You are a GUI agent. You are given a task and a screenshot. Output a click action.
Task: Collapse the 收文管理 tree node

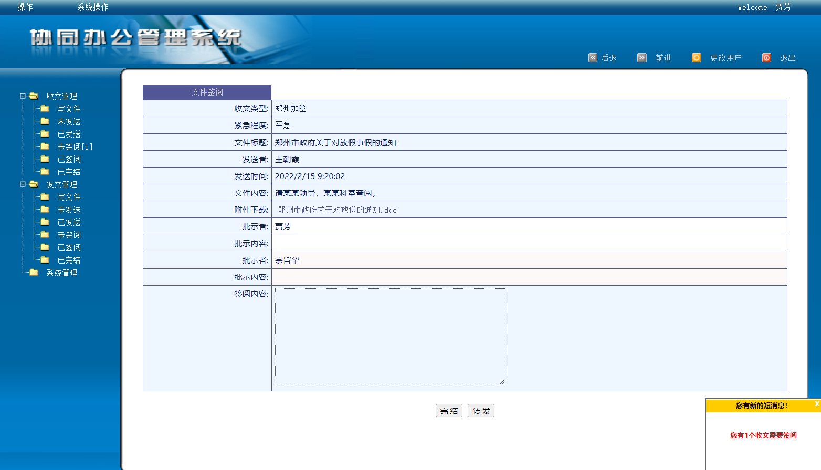coord(23,96)
